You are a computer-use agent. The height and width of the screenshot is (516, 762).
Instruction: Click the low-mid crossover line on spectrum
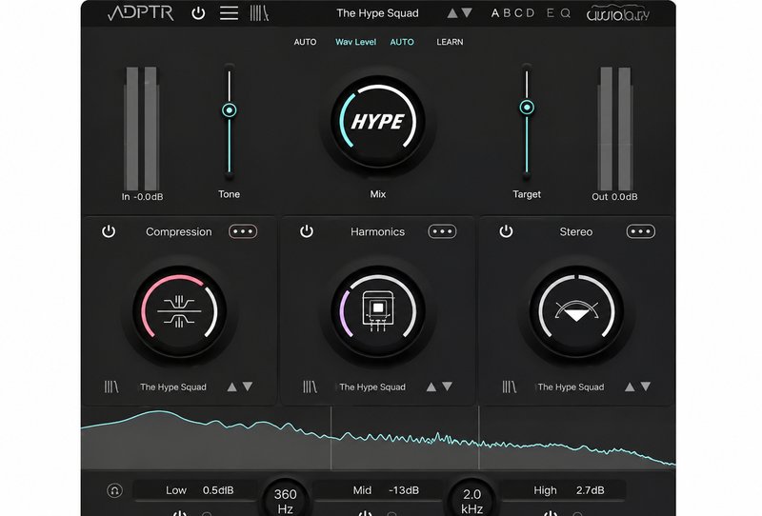pyautogui.click(x=331, y=438)
